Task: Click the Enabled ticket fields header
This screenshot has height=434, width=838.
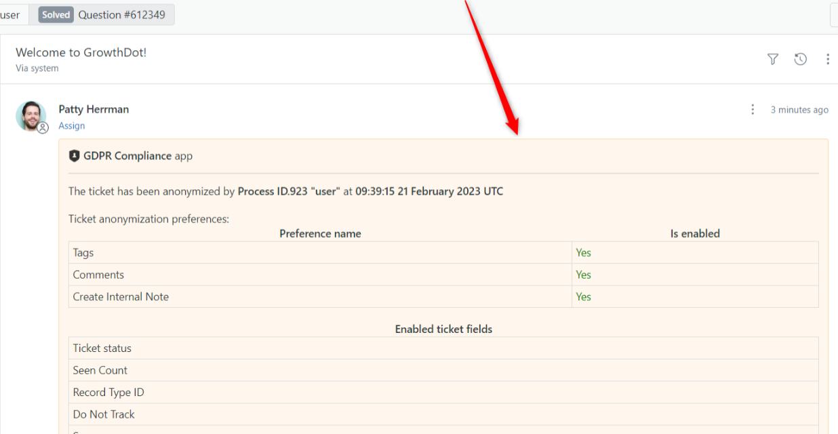Action: click(x=443, y=329)
